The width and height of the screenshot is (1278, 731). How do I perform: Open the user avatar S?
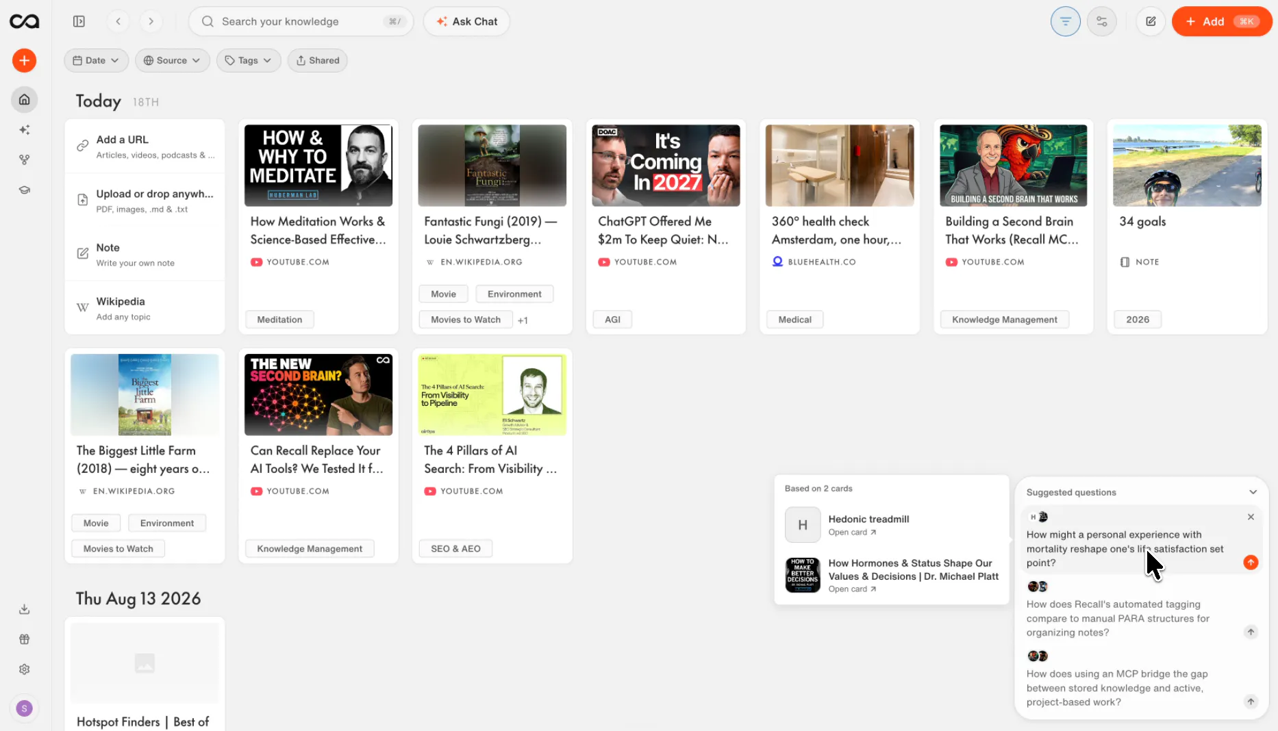(24, 708)
